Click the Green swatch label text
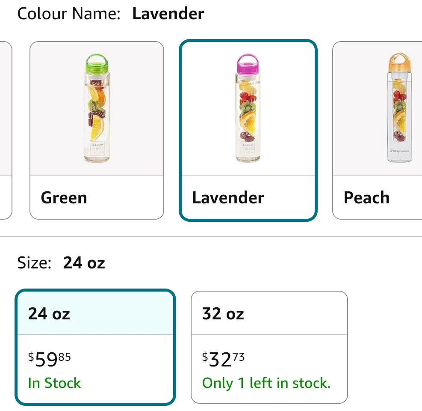This screenshot has height=411, width=422. 63,197
